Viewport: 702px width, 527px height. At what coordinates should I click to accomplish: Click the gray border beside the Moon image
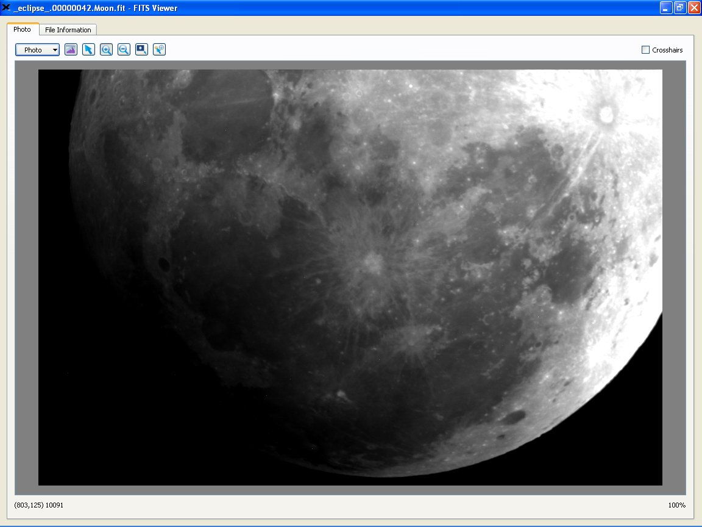(x=26, y=274)
